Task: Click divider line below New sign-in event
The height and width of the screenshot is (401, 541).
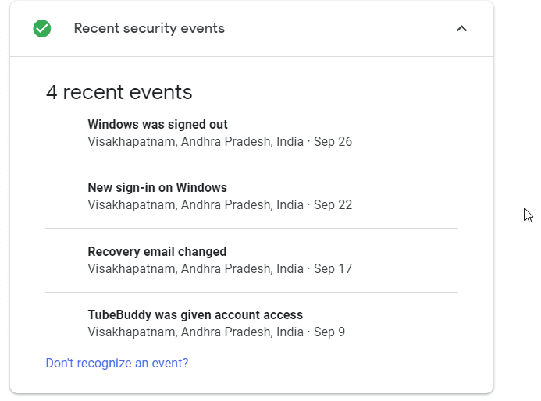Action: pos(252,229)
